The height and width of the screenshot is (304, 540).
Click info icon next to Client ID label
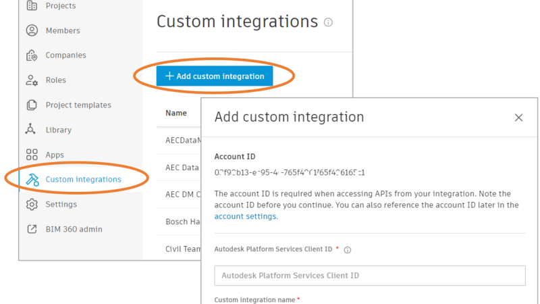[x=348, y=249]
